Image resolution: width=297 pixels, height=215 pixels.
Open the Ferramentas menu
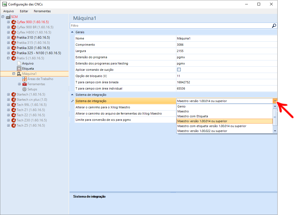pos(42,11)
